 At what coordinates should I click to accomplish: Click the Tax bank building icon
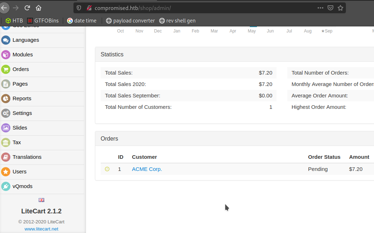[6, 142]
